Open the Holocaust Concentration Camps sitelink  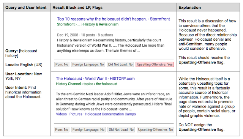coord(110,114)
